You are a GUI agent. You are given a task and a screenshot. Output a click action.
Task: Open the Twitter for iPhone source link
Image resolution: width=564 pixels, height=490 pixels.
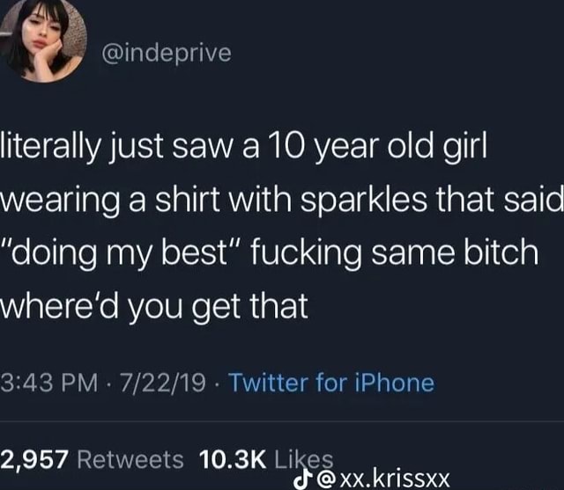331,383
